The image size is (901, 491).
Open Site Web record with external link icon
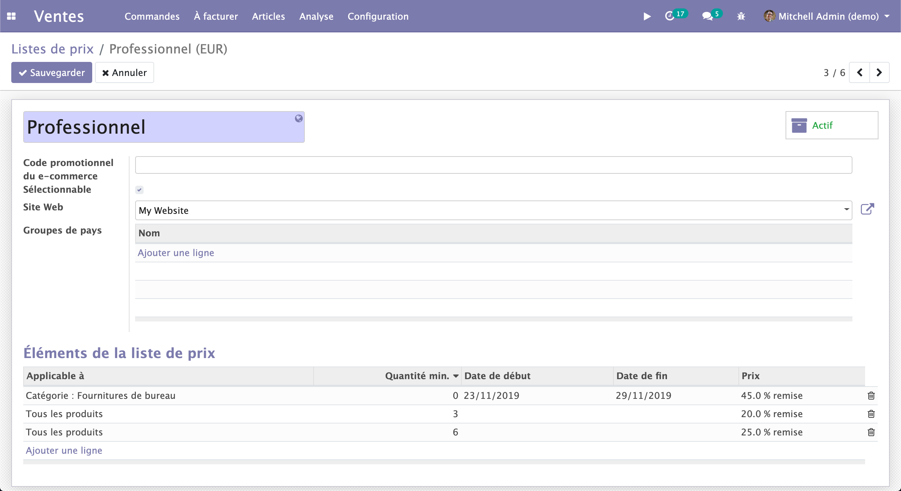click(x=867, y=209)
